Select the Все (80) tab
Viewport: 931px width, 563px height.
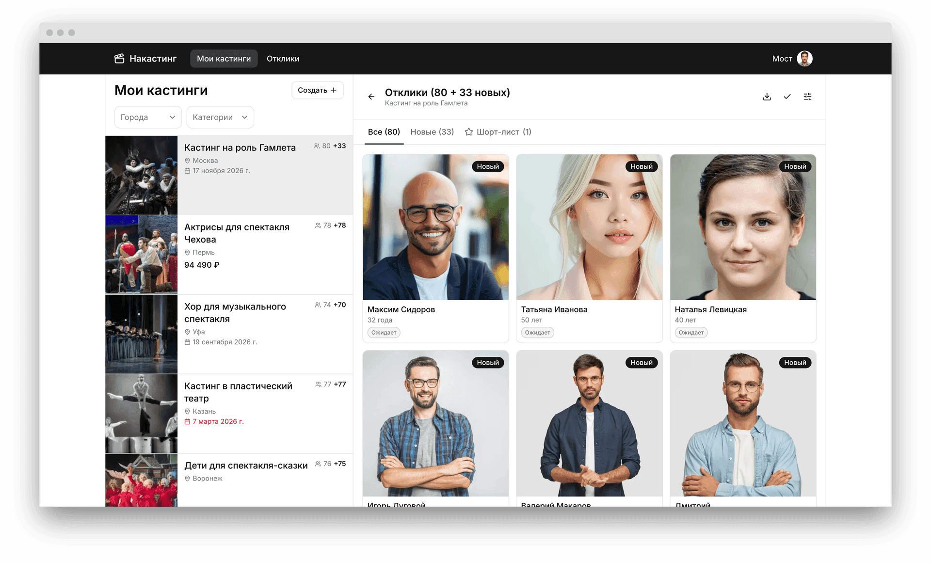click(x=384, y=132)
